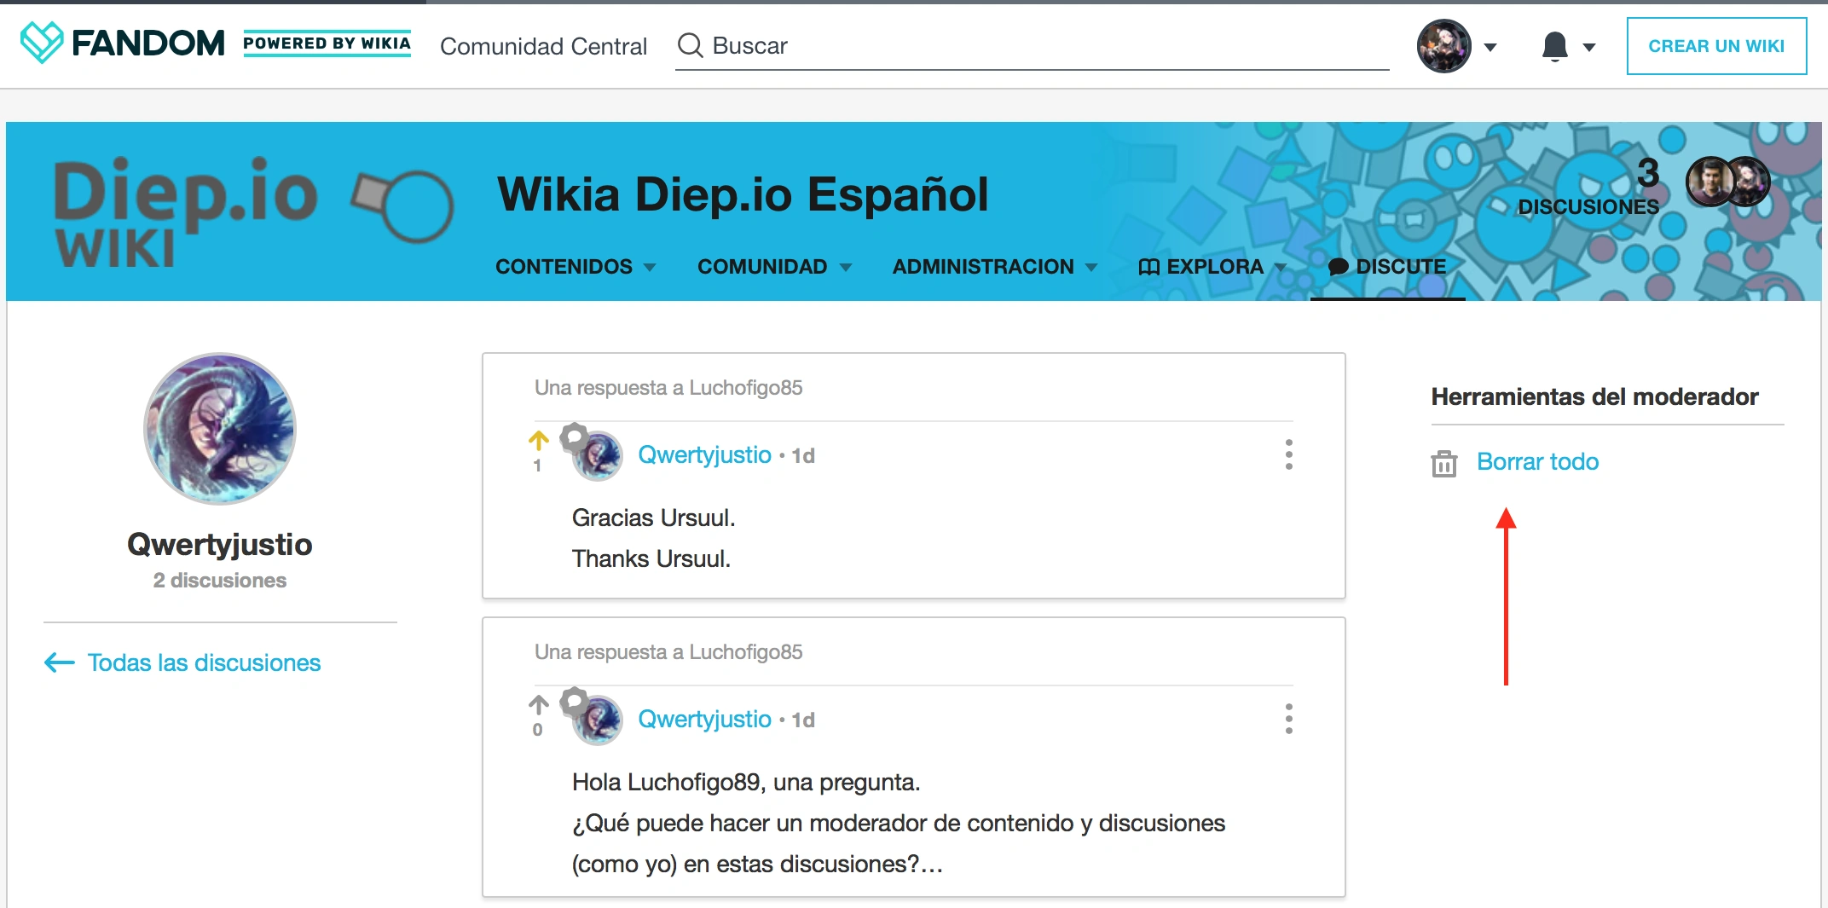This screenshot has width=1828, height=908.
Task: Click Qwertyjustio avatar in second post
Action: pyautogui.click(x=598, y=720)
